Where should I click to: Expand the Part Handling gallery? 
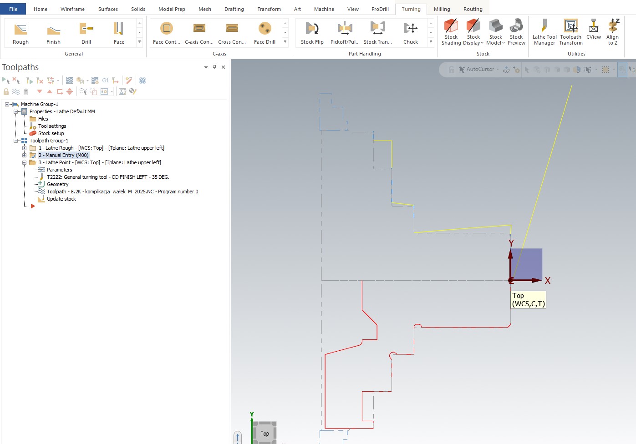(431, 42)
